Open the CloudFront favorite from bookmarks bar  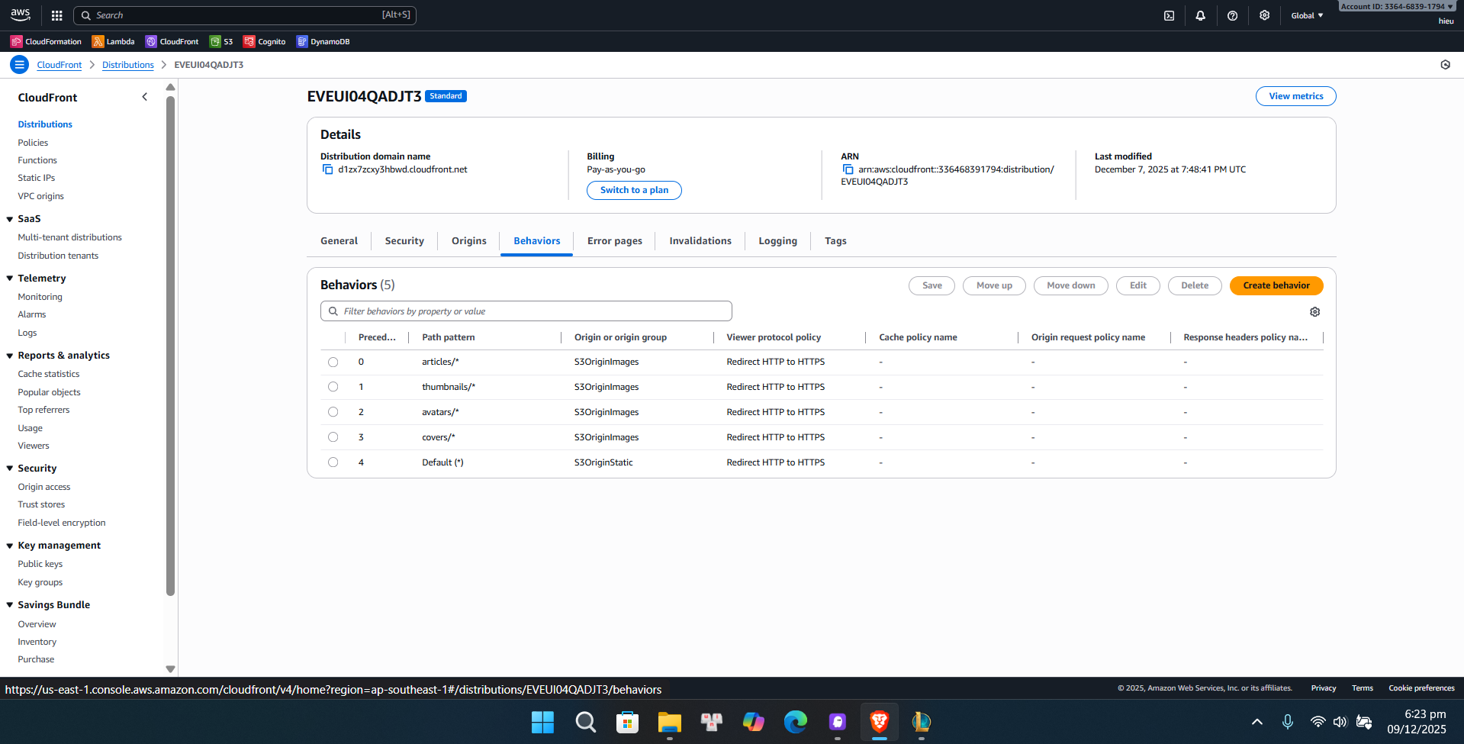[172, 41]
